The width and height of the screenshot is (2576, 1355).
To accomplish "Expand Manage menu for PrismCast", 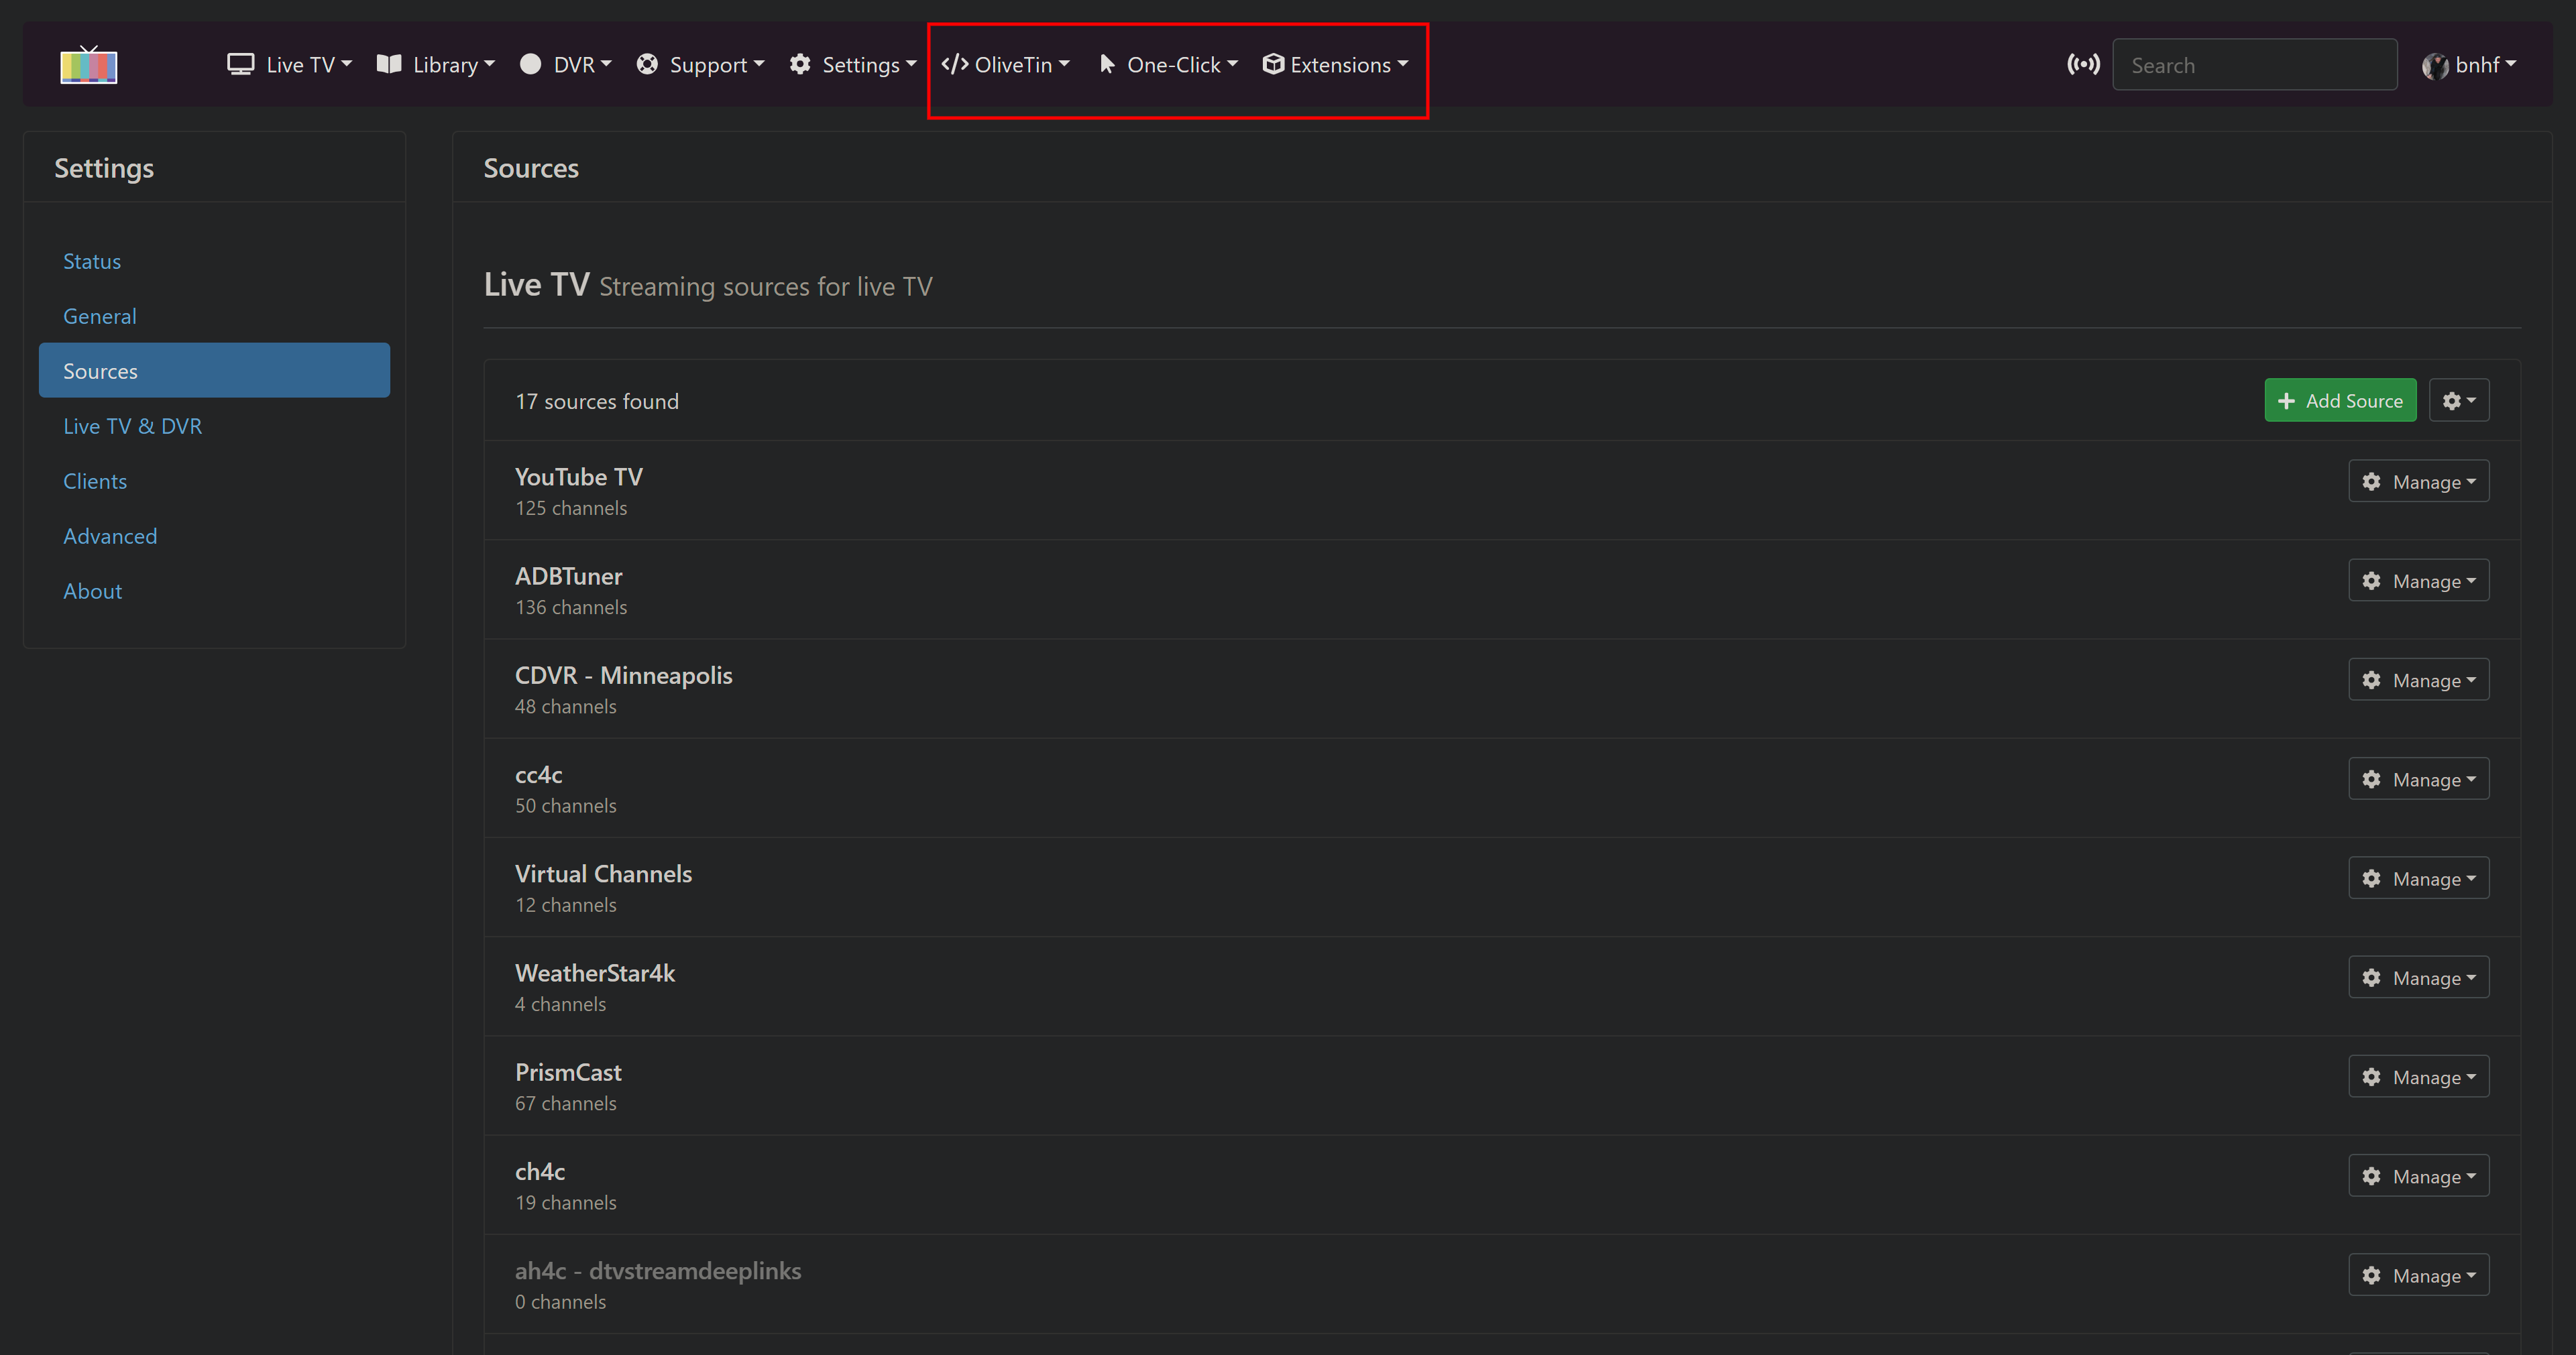I will pyautogui.click(x=2418, y=1077).
